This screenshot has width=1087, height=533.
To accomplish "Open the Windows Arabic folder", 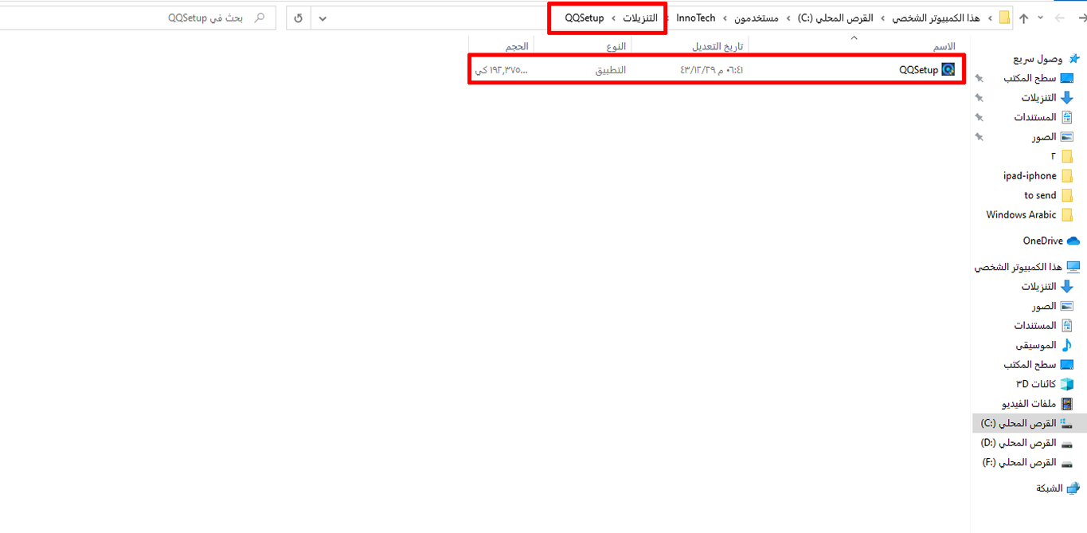I will click(1030, 215).
